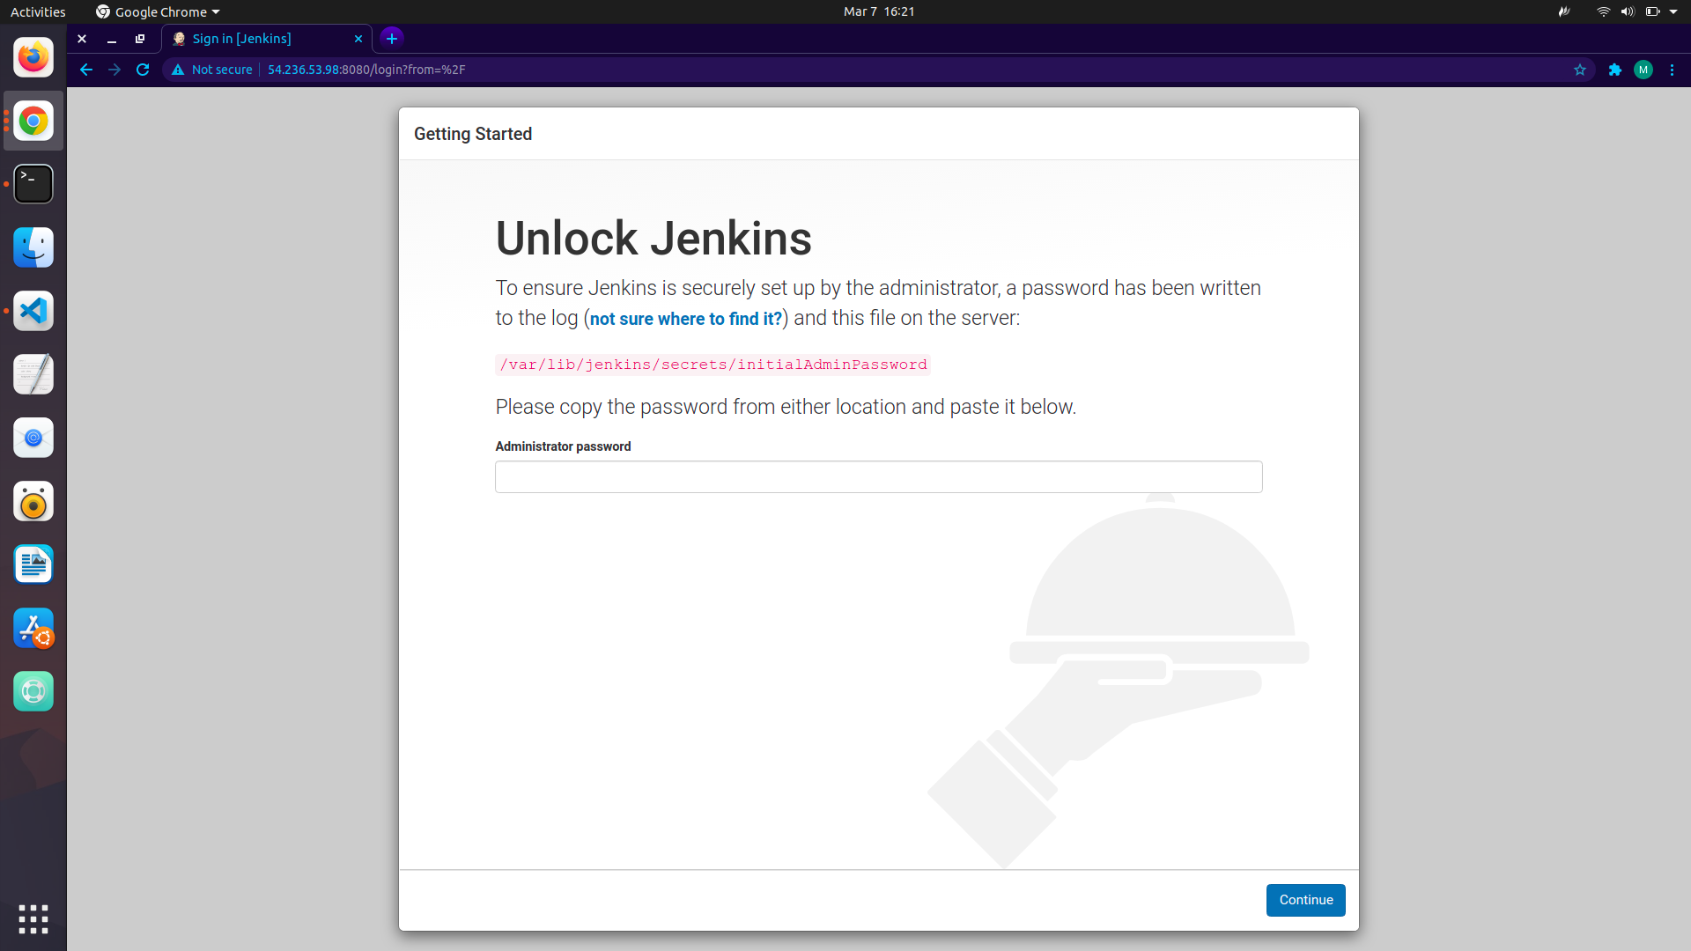The image size is (1691, 951).
Task: Open the 'not sure where to find it?' link
Action: click(x=686, y=319)
